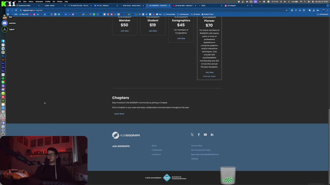Click the Association for Computing Machinery logo

tap(175, 178)
